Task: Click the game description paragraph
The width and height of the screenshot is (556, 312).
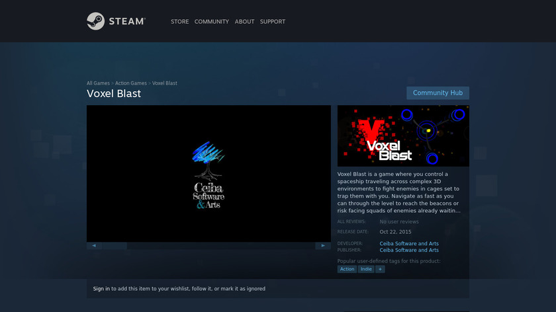Action: click(x=399, y=192)
